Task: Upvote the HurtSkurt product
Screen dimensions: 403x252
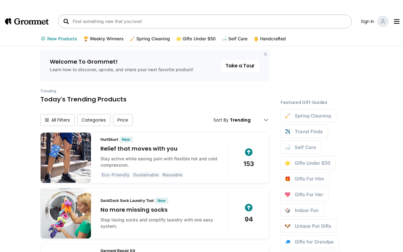Action: click(248, 152)
